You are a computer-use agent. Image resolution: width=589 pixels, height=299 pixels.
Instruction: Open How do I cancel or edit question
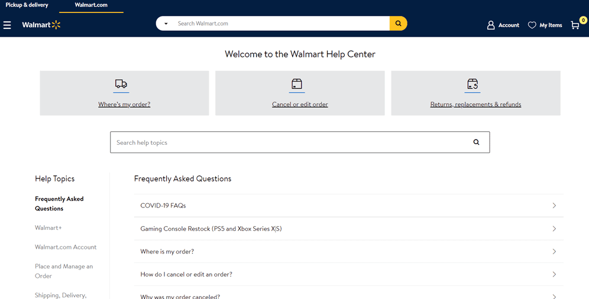[x=186, y=274]
